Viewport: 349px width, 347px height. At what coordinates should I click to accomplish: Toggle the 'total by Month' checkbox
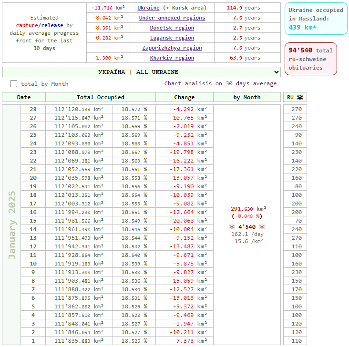pos(14,84)
